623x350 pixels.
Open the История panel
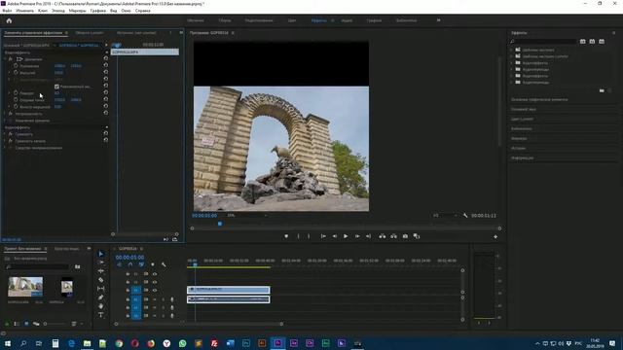(x=518, y=148)
